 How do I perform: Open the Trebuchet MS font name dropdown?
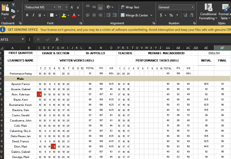(55, 7)
